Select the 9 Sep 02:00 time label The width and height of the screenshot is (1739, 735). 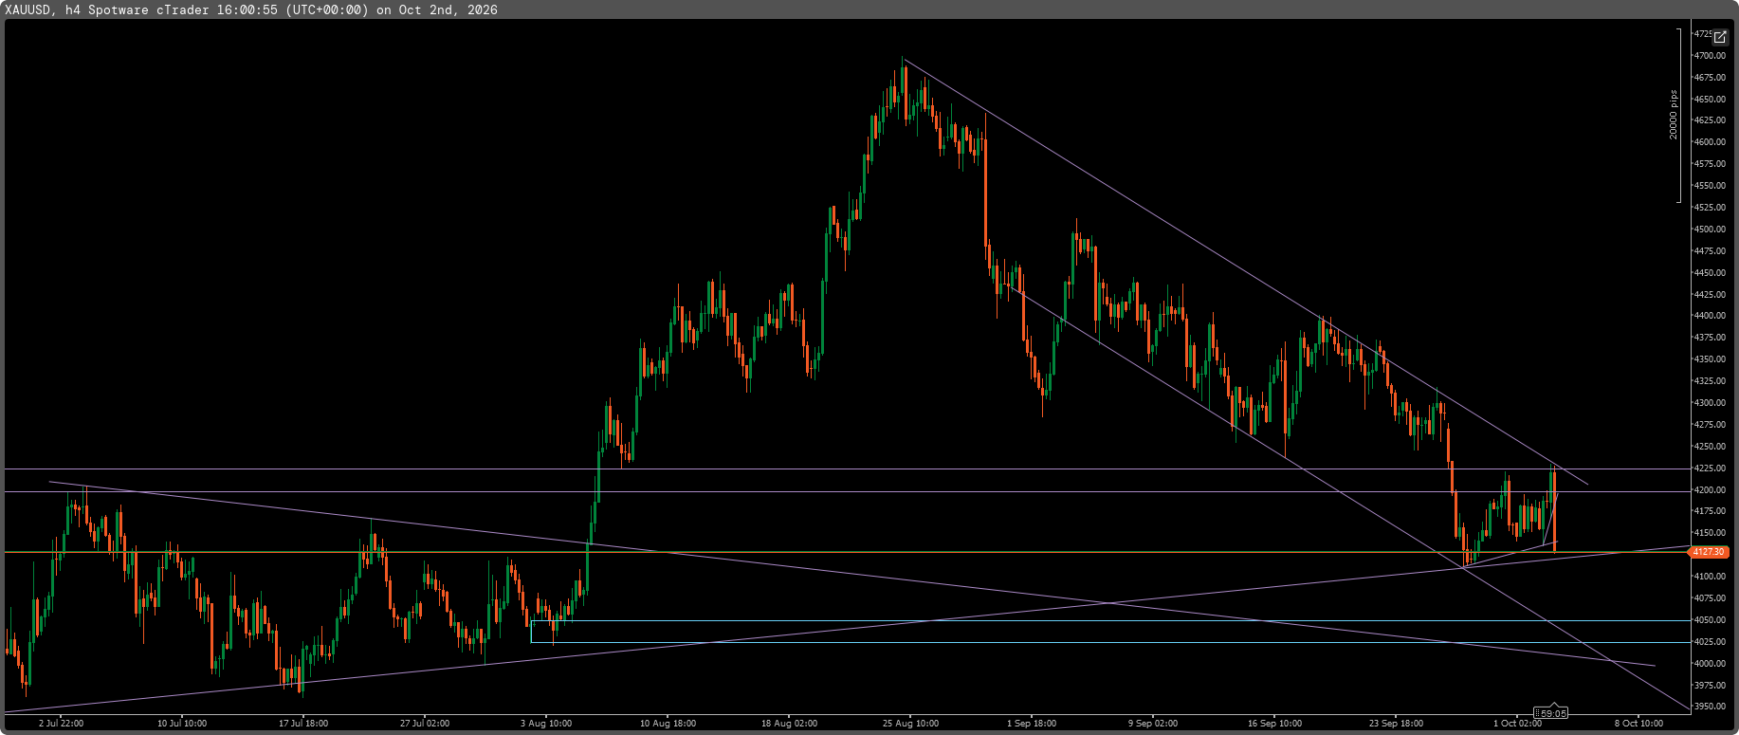click(1153, 724)
